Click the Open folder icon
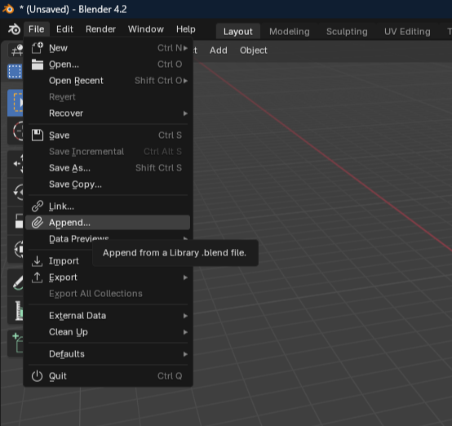Viewport: 452px width, 426px height. coord(38,64)
